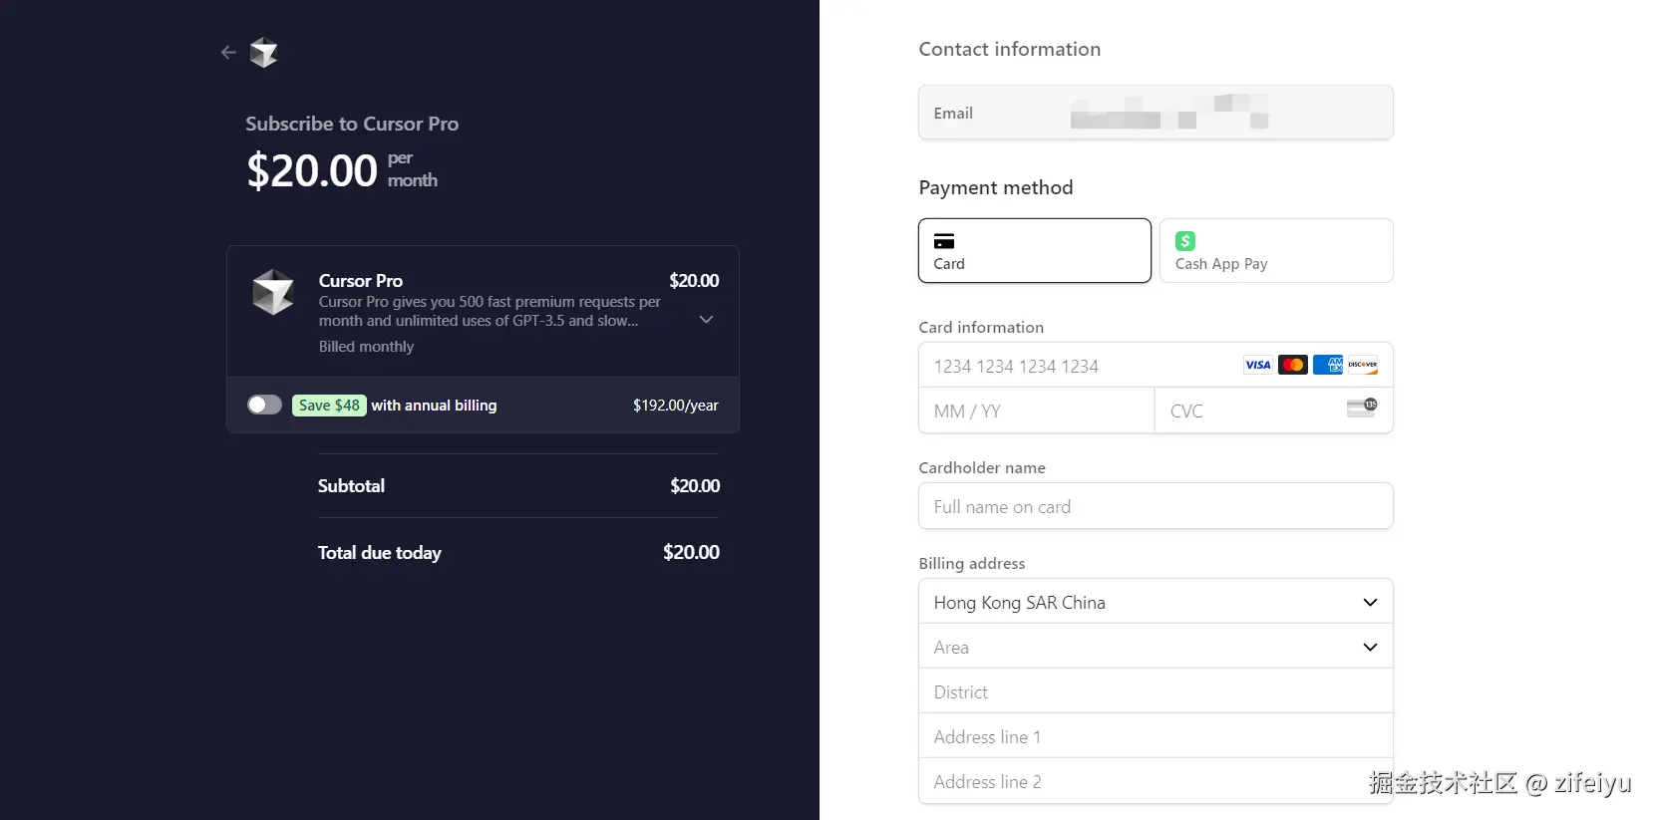This screenshot has height=820, width=1655.
Task: Click the Cursor logo at top
Action: click(x=263, y=52)
